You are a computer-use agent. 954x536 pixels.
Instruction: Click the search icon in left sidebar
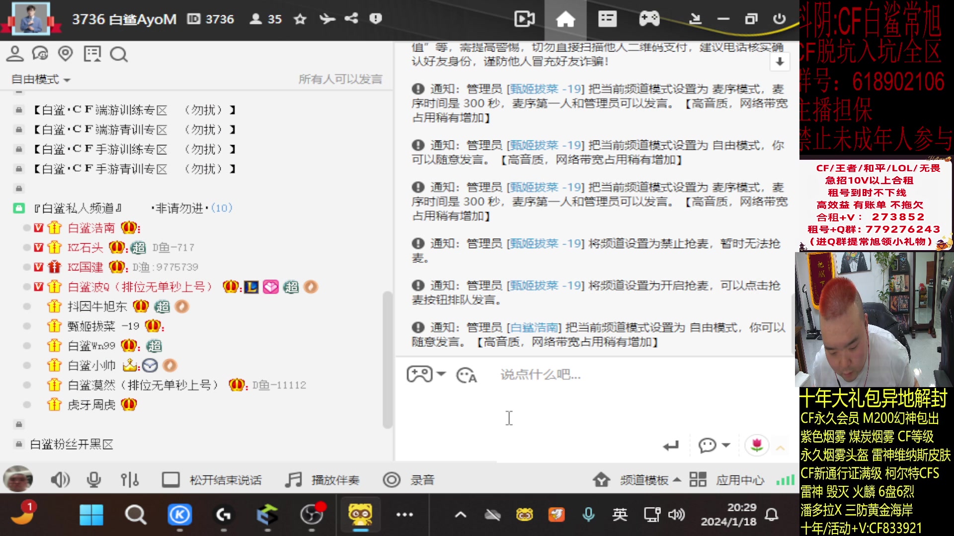tap(118, 55)
